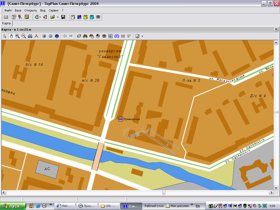Click the globe full view icon
280x210 pixels.
pos(57,36)
